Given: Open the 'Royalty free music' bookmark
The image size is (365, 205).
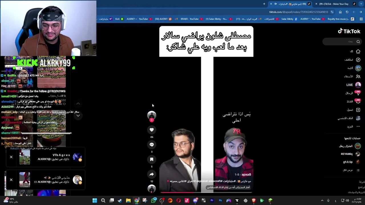Looking at the screenshot, I should coord(341,19).
